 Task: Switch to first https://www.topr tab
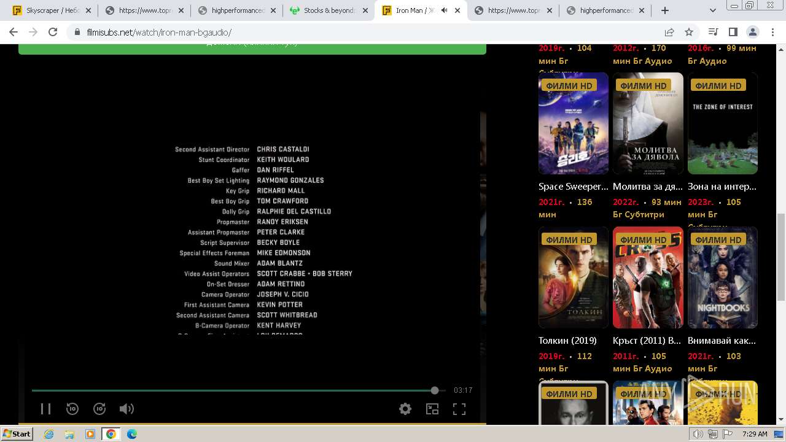(x=144, y=10)
